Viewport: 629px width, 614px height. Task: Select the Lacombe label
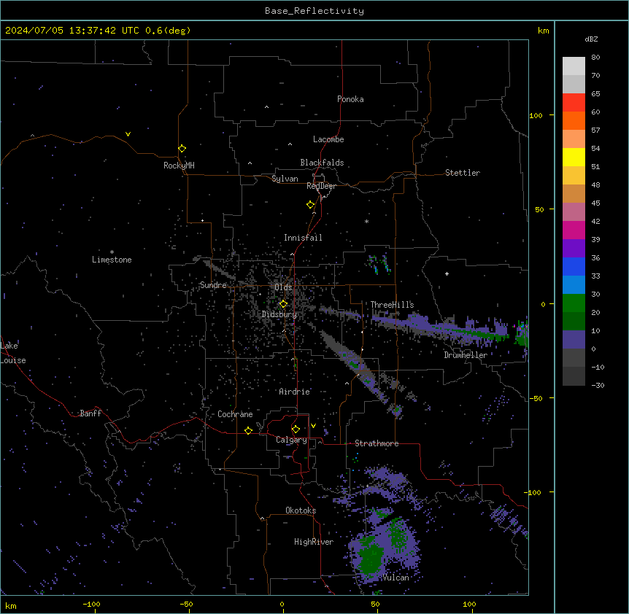328,139
